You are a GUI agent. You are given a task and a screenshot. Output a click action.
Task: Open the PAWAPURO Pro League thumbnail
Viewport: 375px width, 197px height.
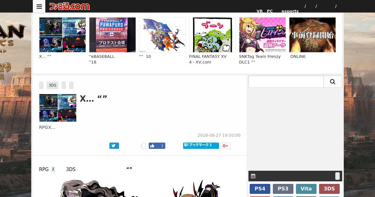112,35
